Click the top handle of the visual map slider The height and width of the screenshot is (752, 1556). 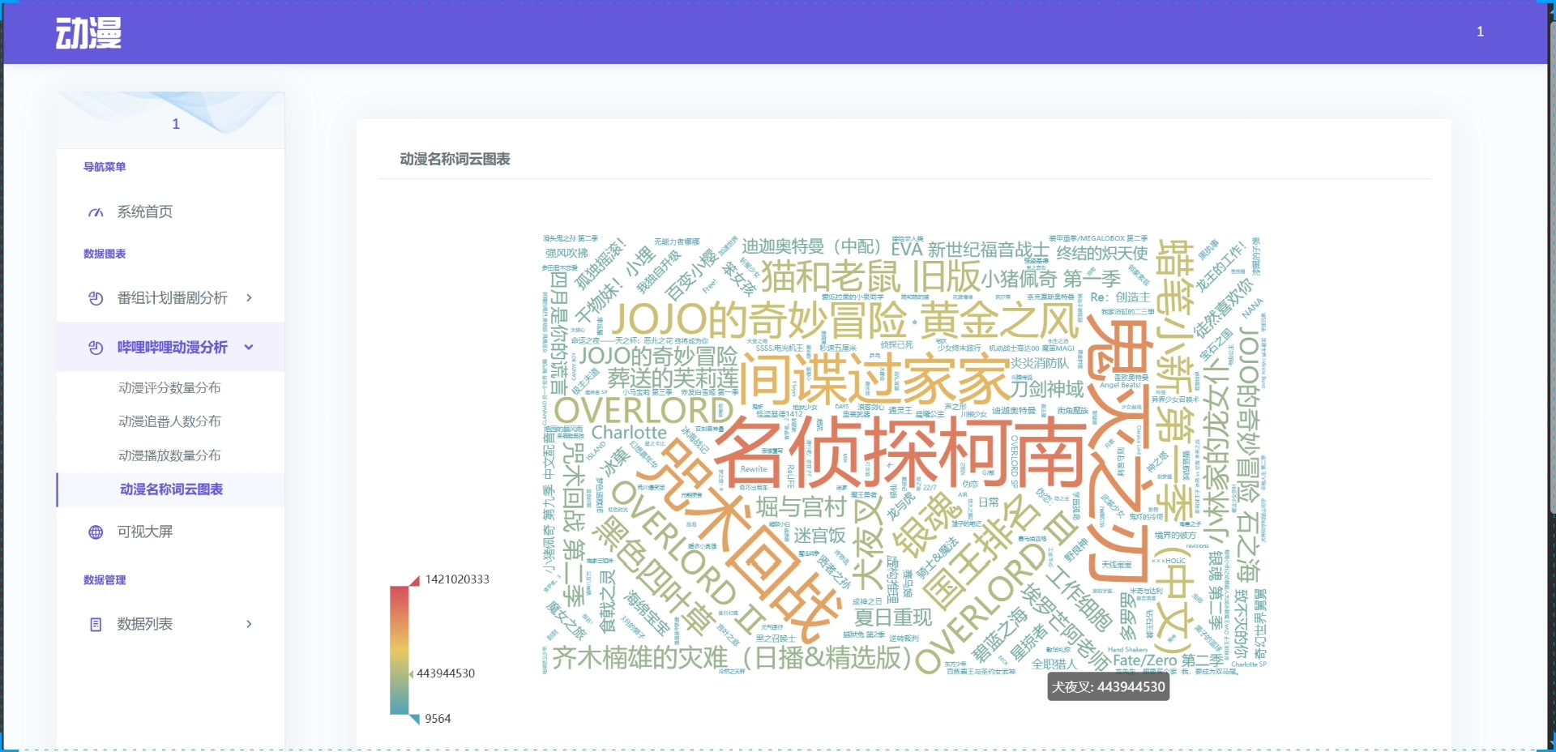tap(414, 580)
